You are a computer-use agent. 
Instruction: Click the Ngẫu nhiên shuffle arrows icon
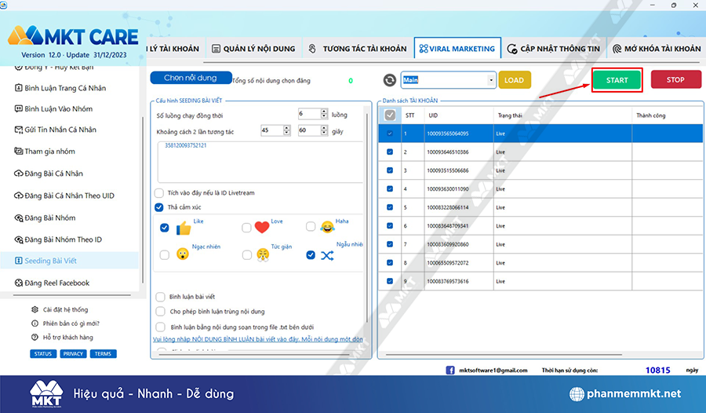327,256
